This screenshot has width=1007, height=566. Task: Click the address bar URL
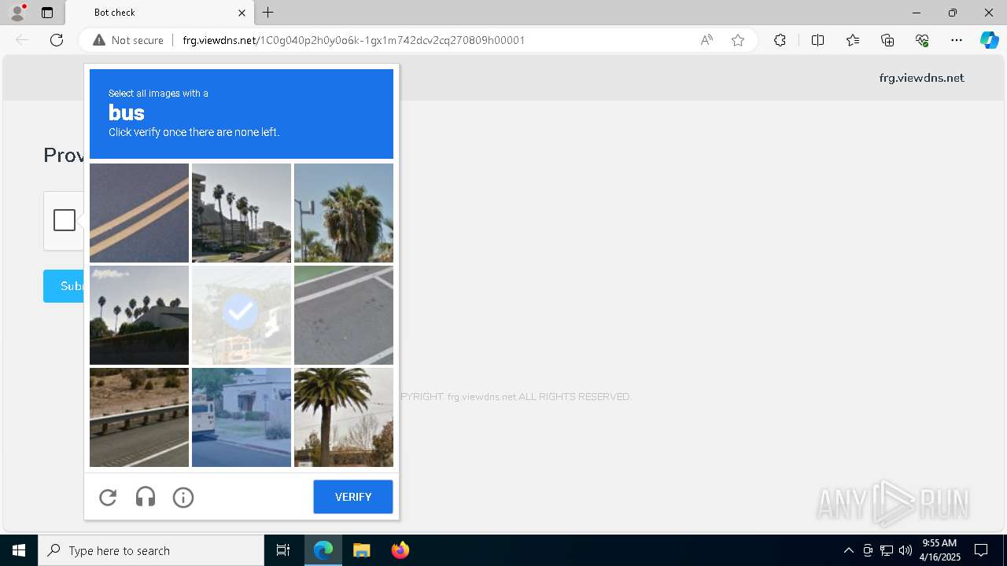click(x=353, y=40)
